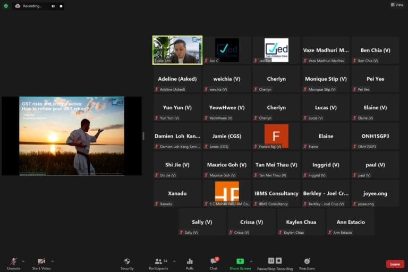The image size is (408, 272).
Task: Click the divider handle beside the shared slide
Action: pos(143,136)
